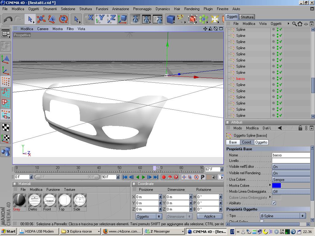Click the Render in viewport vase icon
Image resolution: width=315 pixels, height=236 pixels.
[x=135, y=19]
